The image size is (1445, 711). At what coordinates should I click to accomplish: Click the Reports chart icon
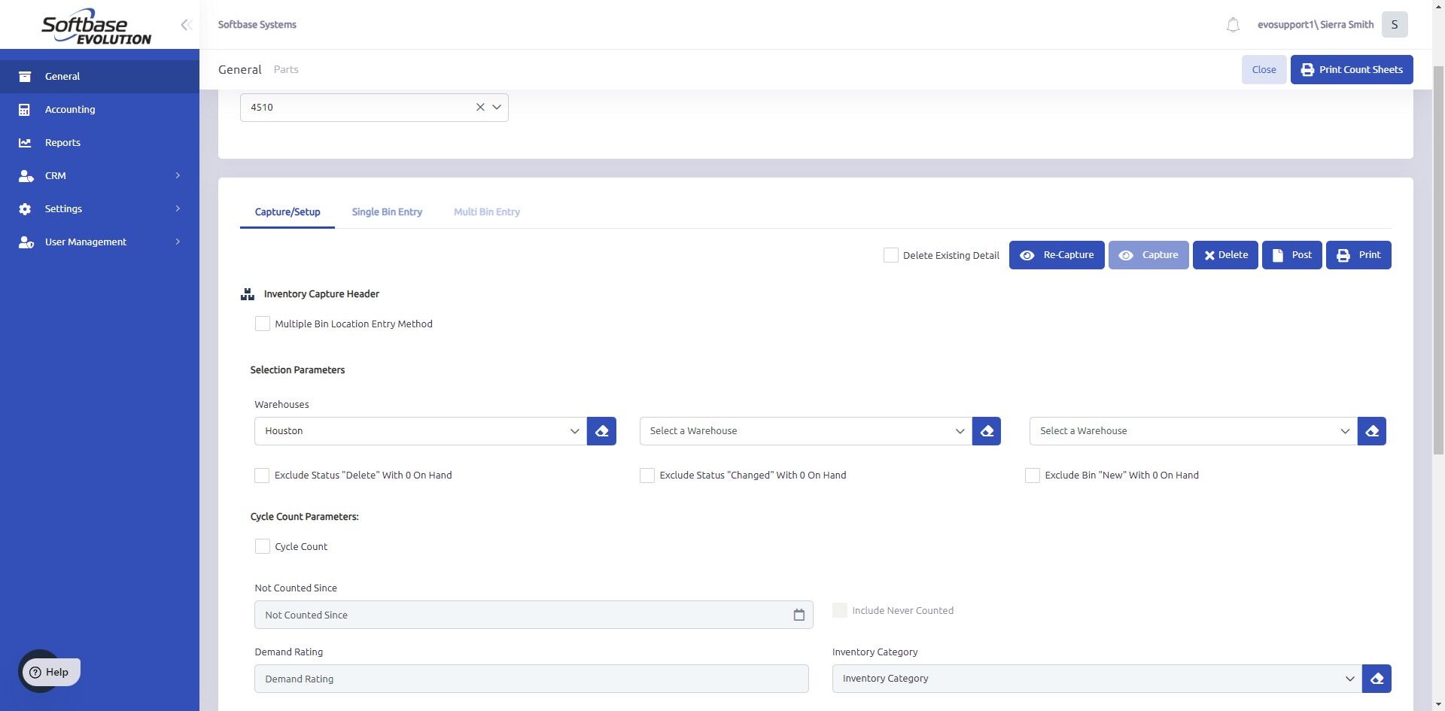tap(25, 143)
